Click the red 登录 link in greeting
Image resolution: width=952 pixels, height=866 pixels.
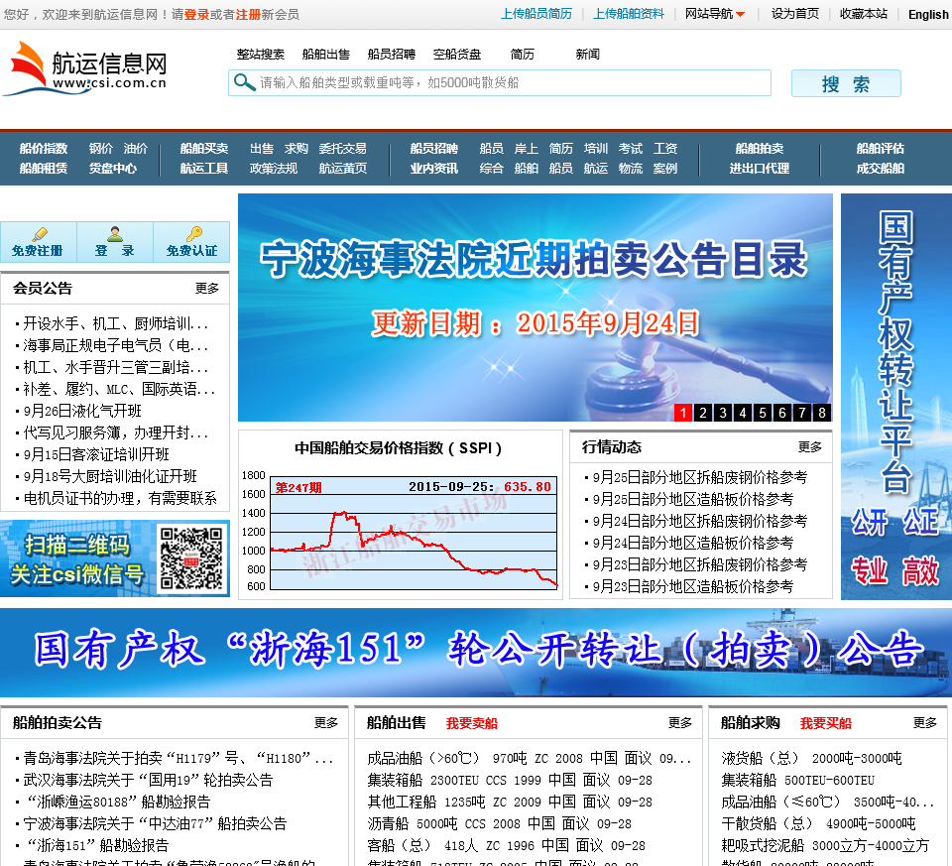coord(196,15)
